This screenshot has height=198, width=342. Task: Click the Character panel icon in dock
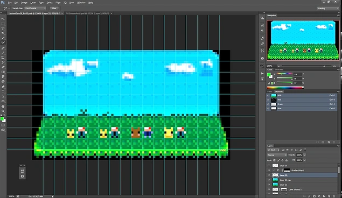coord(262,25)
